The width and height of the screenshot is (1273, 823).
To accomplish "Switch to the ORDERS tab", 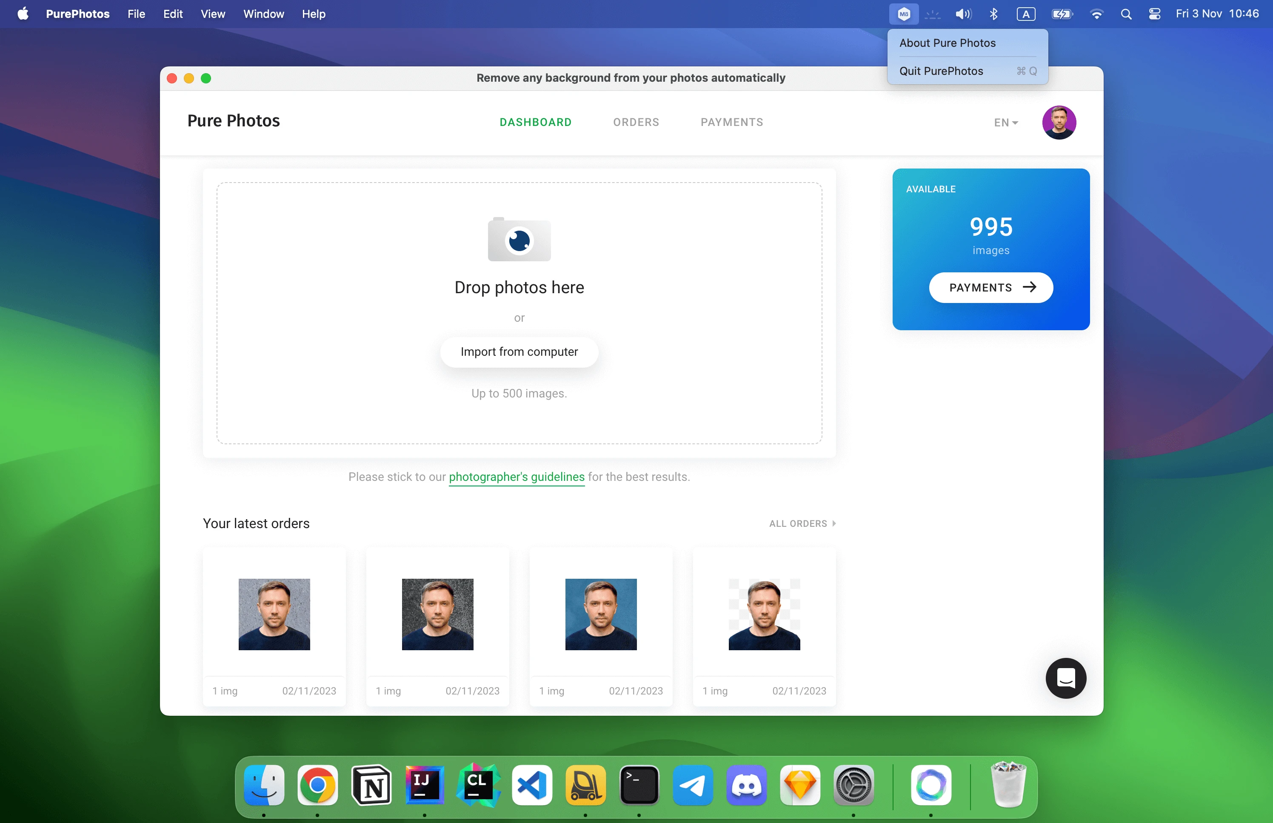I will 636,122.
